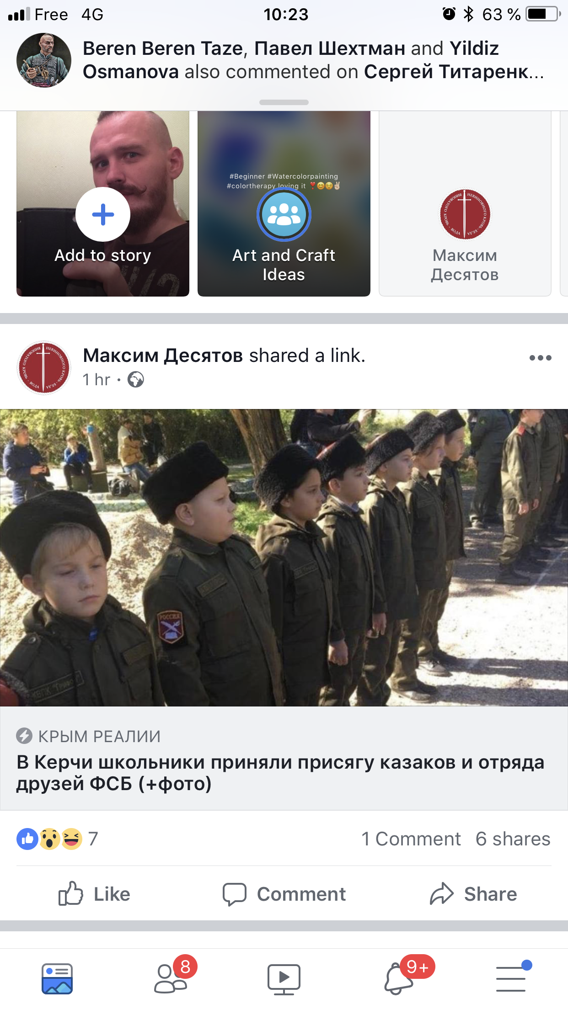Tap the public globe privacy icon
Screen dimensions: 568x1009
(135, 379)
